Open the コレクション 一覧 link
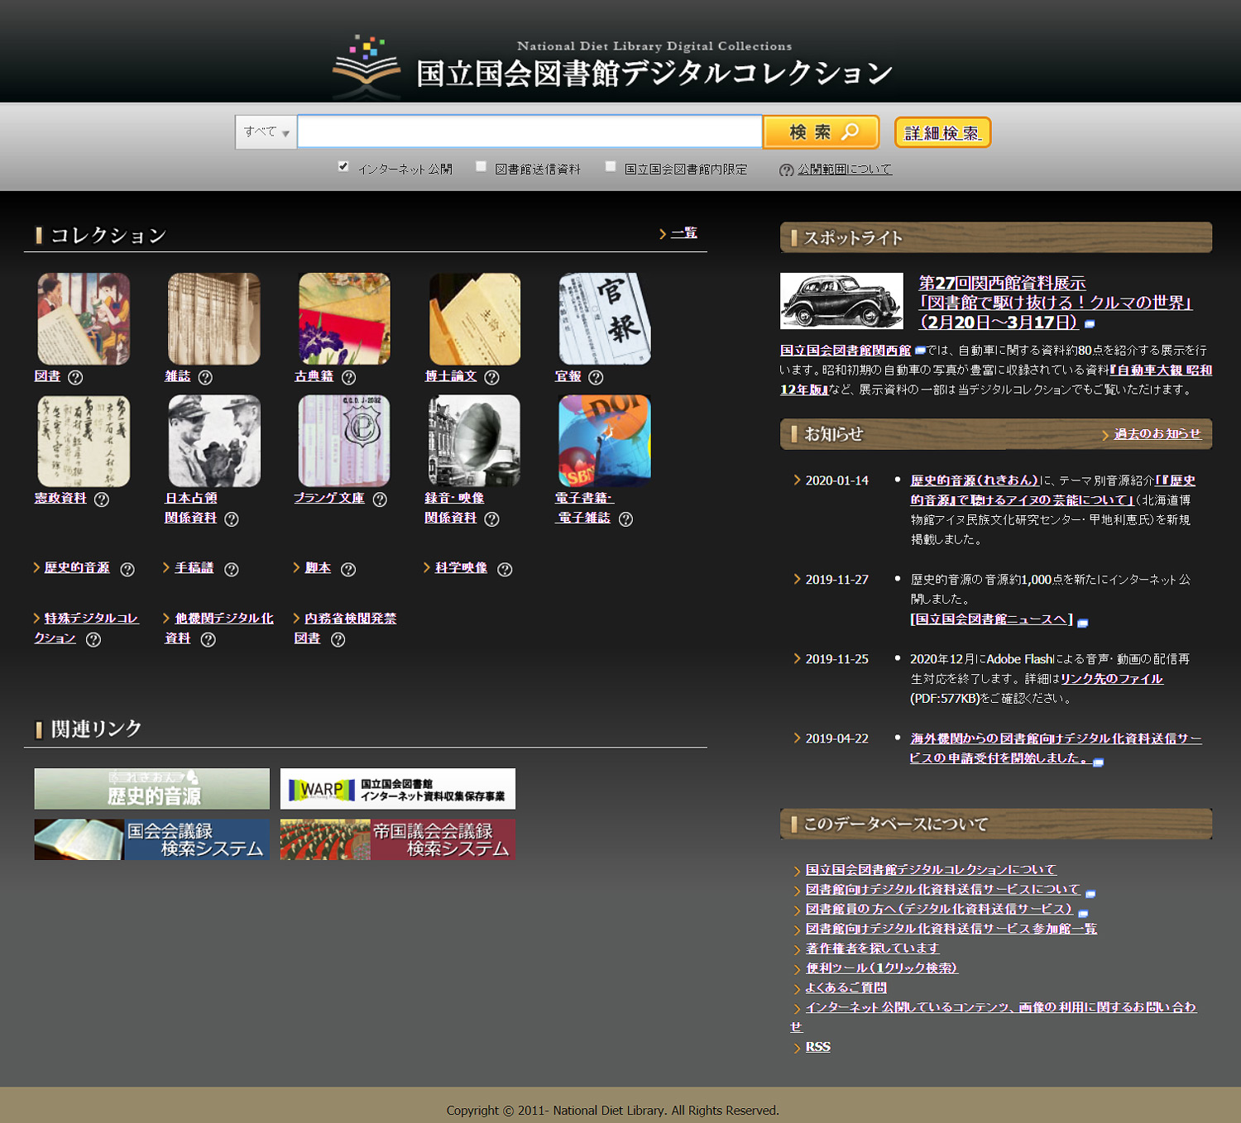The width and height of the screenshot is (1241, 1123). pos(683,233)
